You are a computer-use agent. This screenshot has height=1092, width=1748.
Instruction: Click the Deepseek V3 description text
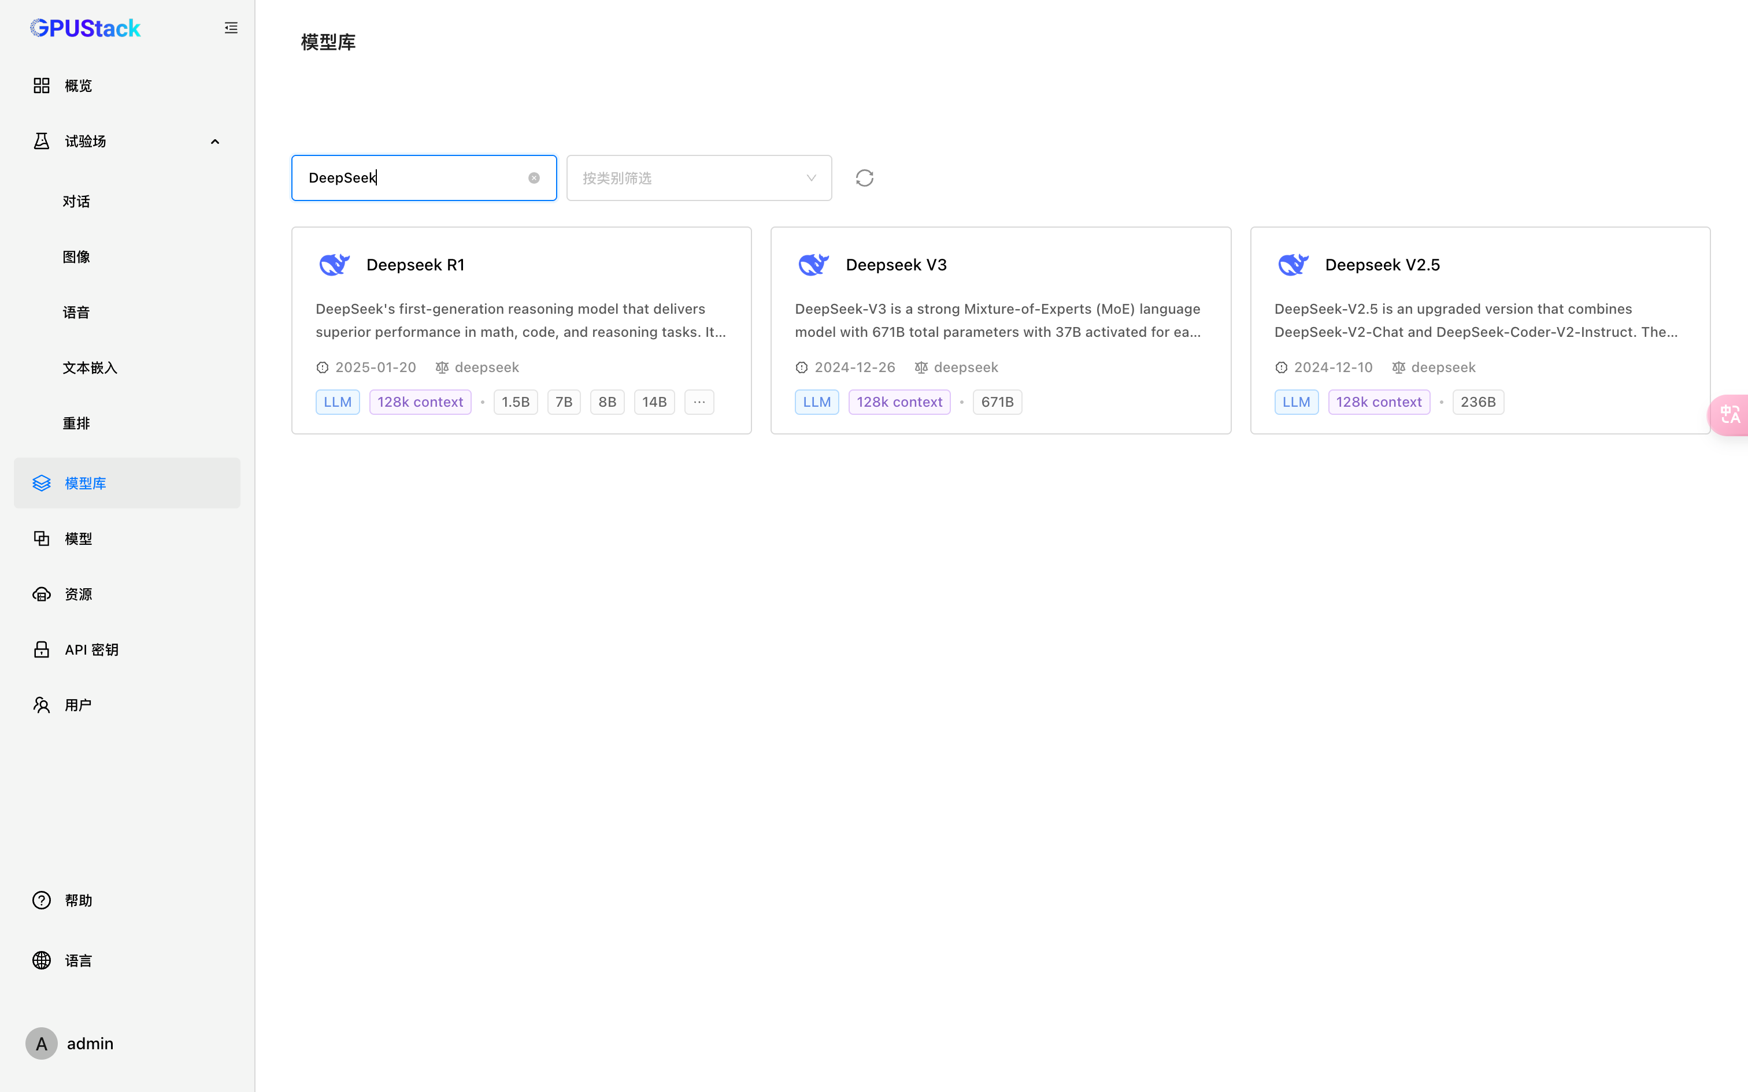998,321
